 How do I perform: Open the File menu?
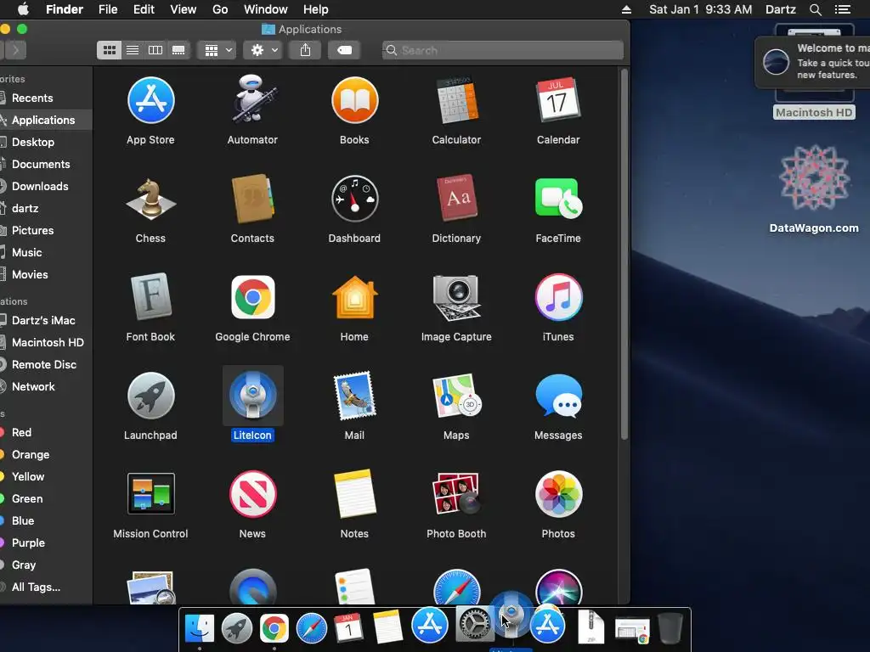coord(108,9)
